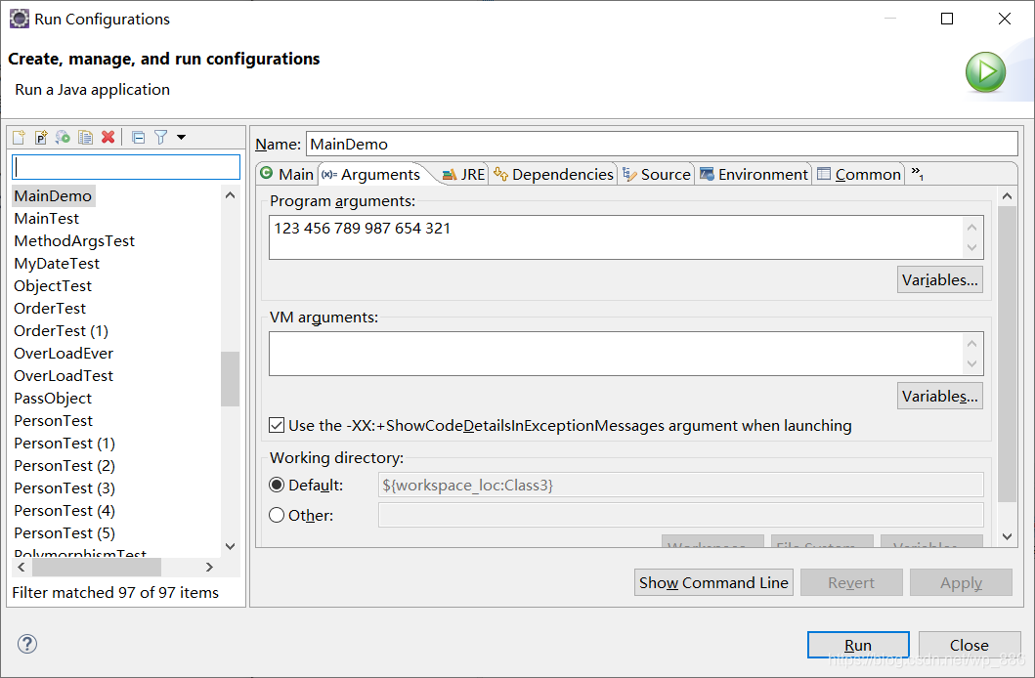Click the configuration list scroll left arrow

[x=22, y=567]
